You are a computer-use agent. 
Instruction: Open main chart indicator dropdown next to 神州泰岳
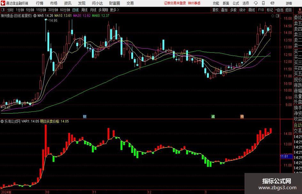(x=35, y=16)
